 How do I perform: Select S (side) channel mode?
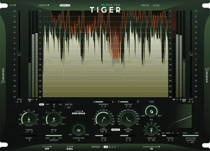(x=112, y=147)
